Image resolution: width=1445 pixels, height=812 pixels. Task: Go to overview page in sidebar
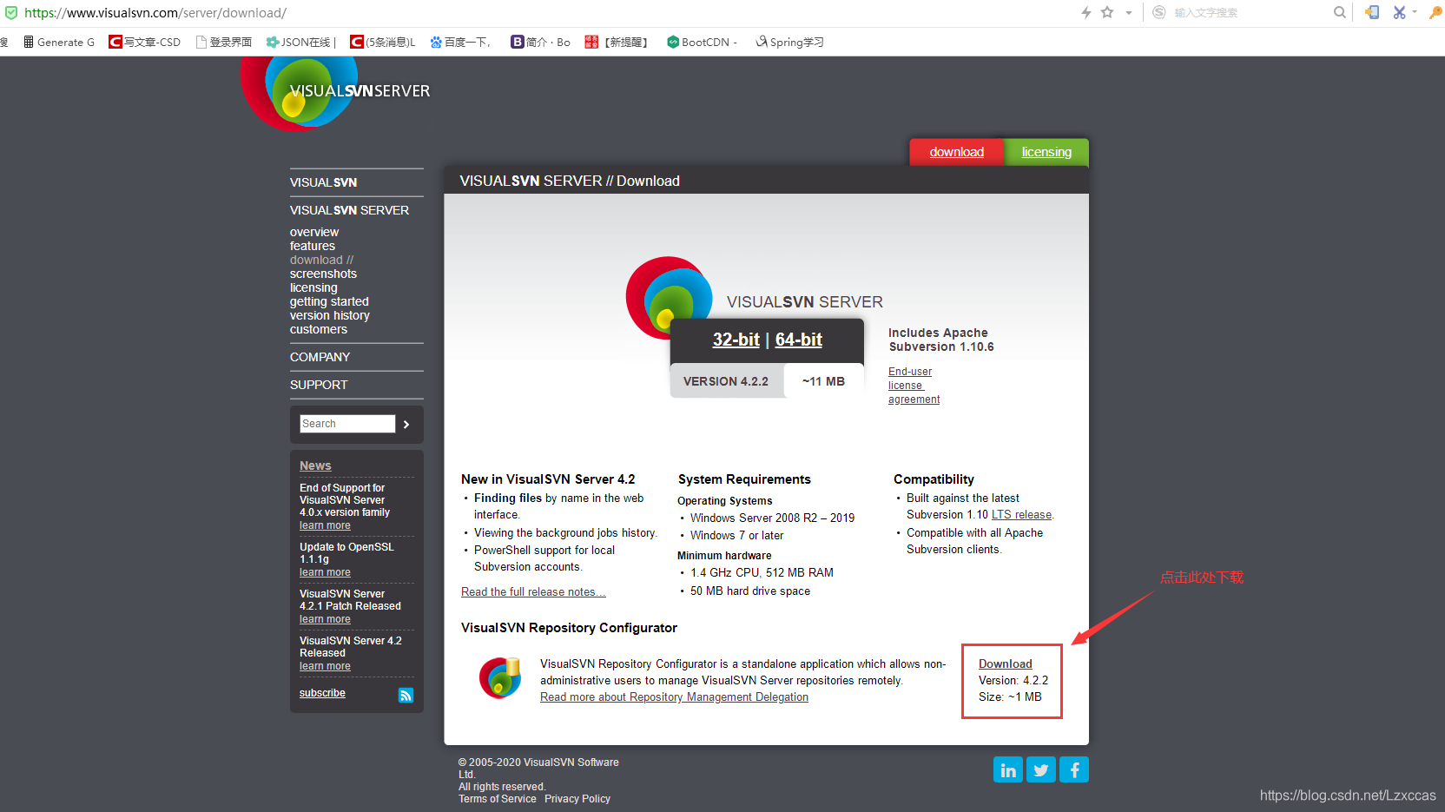point(314,232)
